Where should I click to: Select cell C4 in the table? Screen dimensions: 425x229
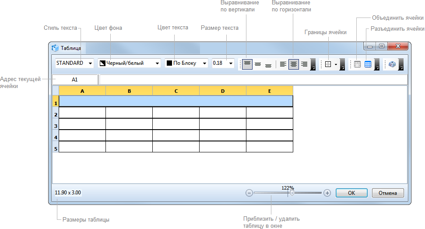pyautogui.click(x=176, y=135)
